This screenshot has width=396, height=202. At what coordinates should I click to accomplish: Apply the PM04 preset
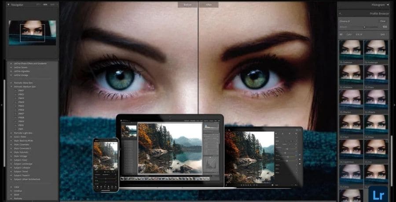point(21,102)
